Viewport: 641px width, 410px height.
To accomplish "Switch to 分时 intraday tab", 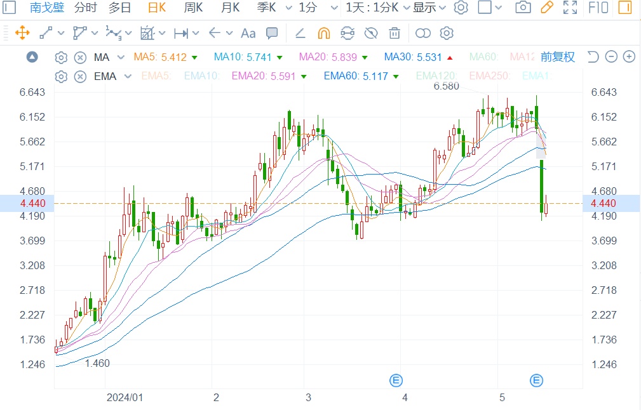I will click(x=86, y=8).
